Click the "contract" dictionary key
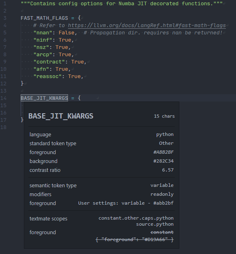The width and height of the screenshot is (236, 254). pyautogui.click(x=49, y=62)
